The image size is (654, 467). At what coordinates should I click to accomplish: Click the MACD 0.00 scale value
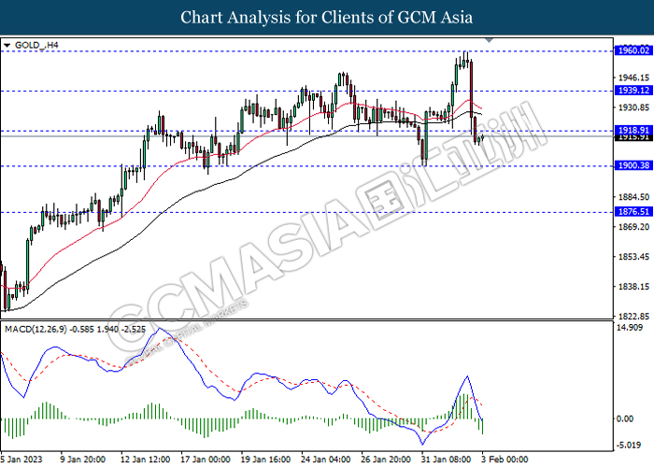(x=625, y=418)
